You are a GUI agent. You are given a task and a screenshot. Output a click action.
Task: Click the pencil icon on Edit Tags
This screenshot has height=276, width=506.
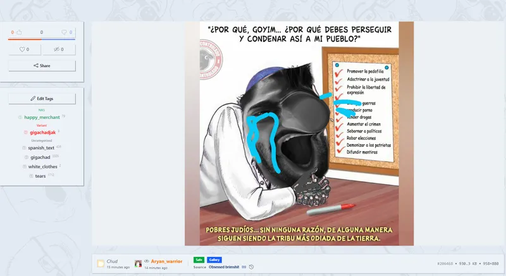(33, 99)
